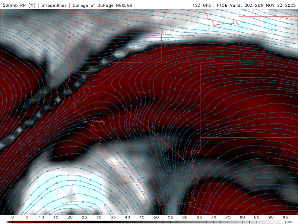Select the "40" colorbar scale value
This screenshot has width=298, height=224.
pyautogui.click(x=127, y=217)
